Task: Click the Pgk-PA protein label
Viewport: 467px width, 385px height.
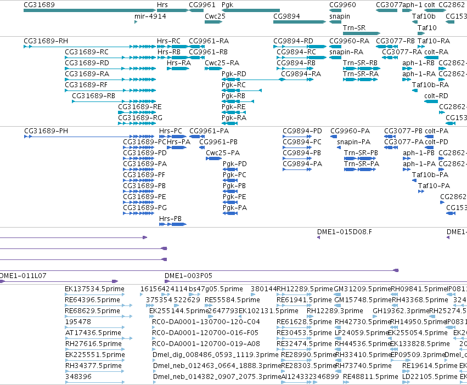Action: click(235, 207)
